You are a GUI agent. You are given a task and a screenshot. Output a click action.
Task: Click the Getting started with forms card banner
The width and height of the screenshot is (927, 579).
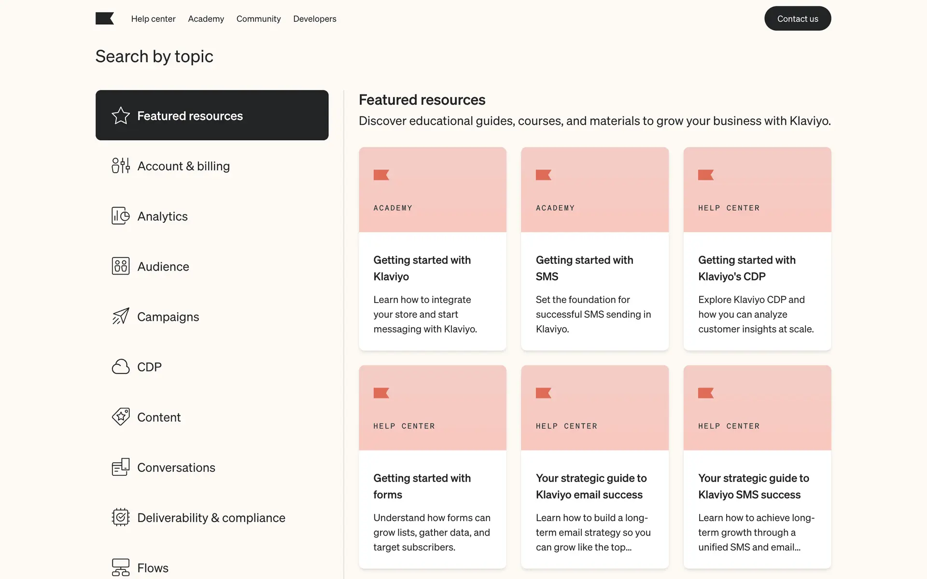point(432,408)
